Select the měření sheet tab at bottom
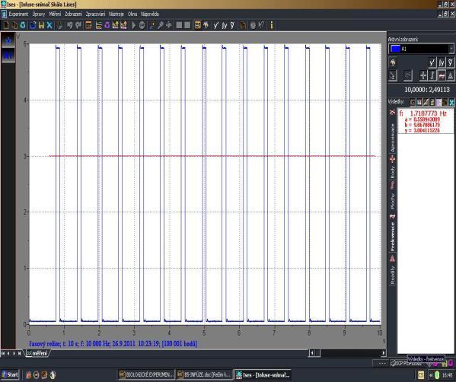Image resolution: width=456 pixels, height=382 pixels. coord(38,353)
